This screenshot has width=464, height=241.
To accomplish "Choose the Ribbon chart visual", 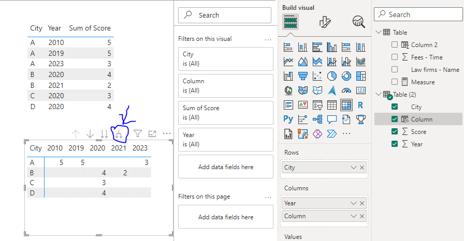I will (361, 62).
